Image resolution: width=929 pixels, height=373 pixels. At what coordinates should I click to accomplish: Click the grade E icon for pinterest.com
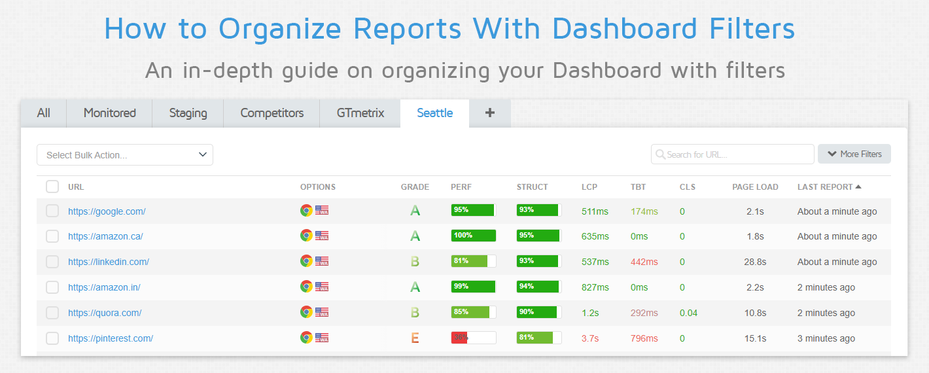pos(415,338)
